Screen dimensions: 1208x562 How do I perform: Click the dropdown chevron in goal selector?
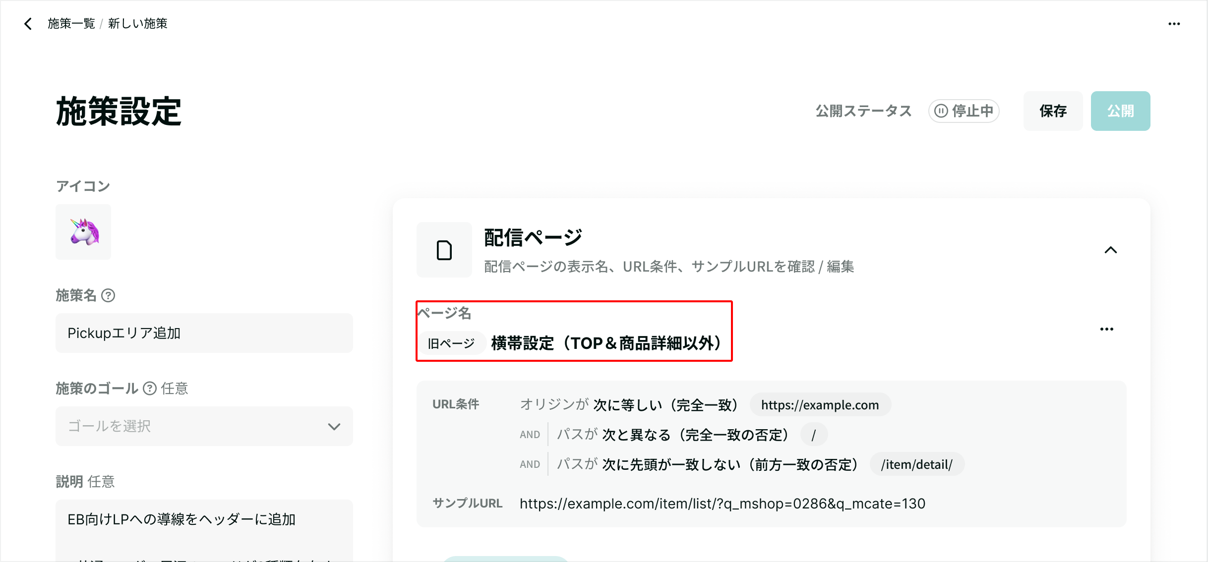pos(334,426)
